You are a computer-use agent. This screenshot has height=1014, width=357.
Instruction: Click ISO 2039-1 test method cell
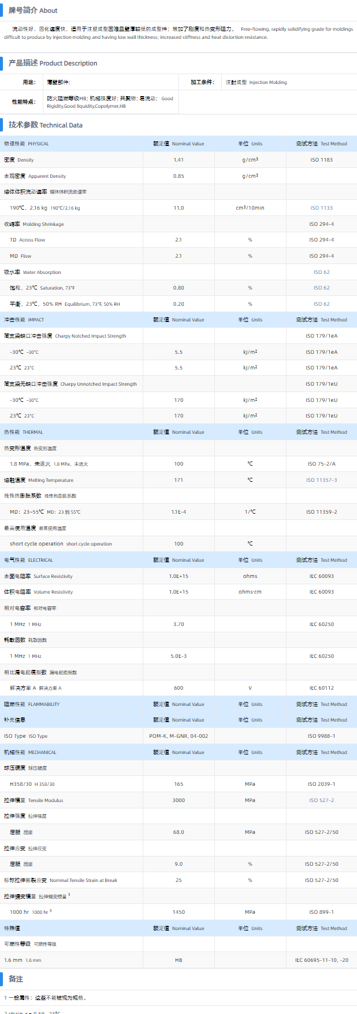point(321,784)
